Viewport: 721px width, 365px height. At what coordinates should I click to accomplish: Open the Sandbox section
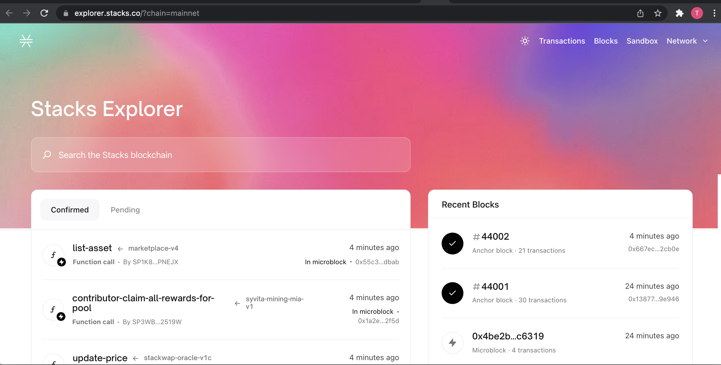[x=642, y=41]
